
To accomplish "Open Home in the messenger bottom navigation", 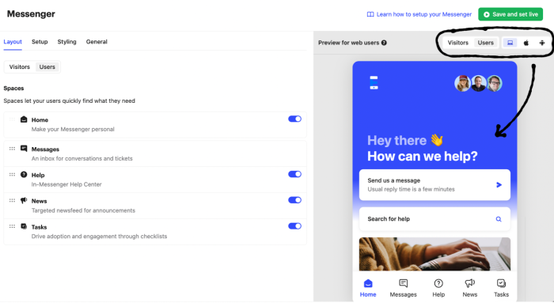I will click(x=368, y=288).
